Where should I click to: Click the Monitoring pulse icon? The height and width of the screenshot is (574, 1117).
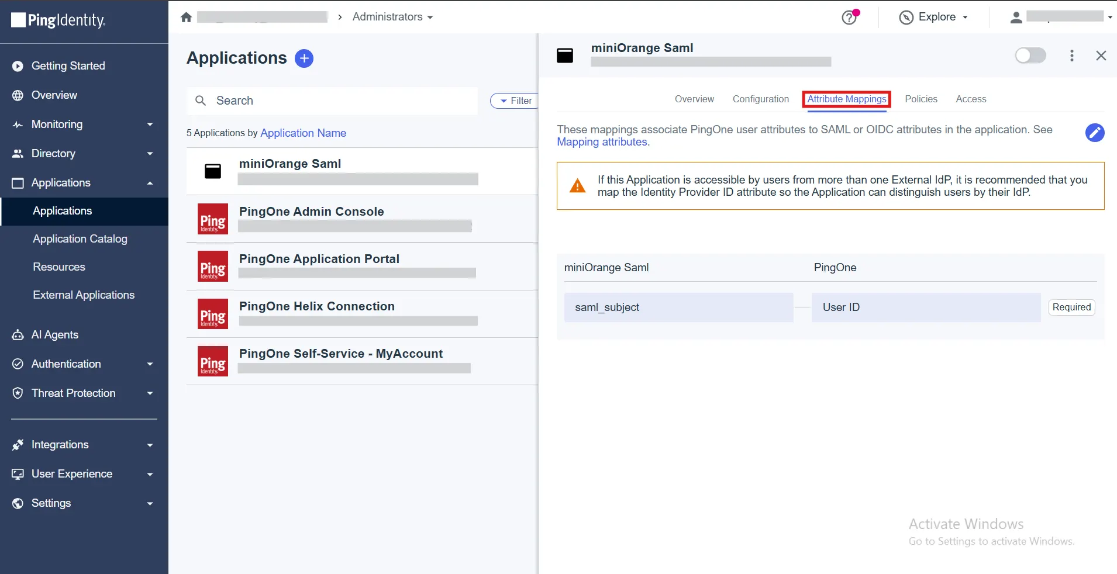pyautogui.click(x=18, y=125)
